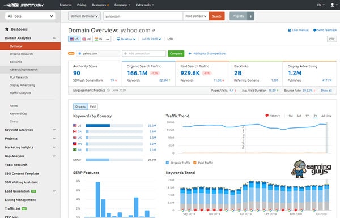
Task: Open the Jul 25, 2020 date dropdown
Action: 151,39
